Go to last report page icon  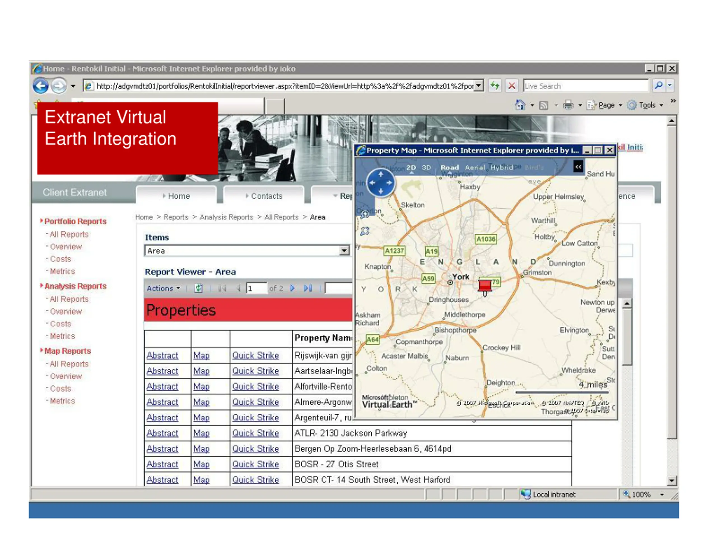pyautogui.click(x=308, y=288)
